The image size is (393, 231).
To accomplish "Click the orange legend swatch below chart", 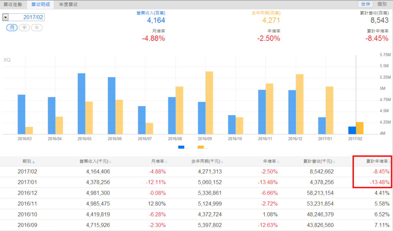I will tap(200, 147).
